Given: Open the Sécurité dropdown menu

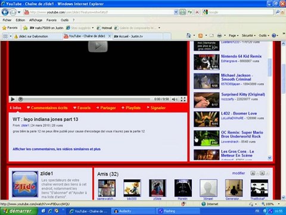Looking at the screenshot, I should click(248, 36).
